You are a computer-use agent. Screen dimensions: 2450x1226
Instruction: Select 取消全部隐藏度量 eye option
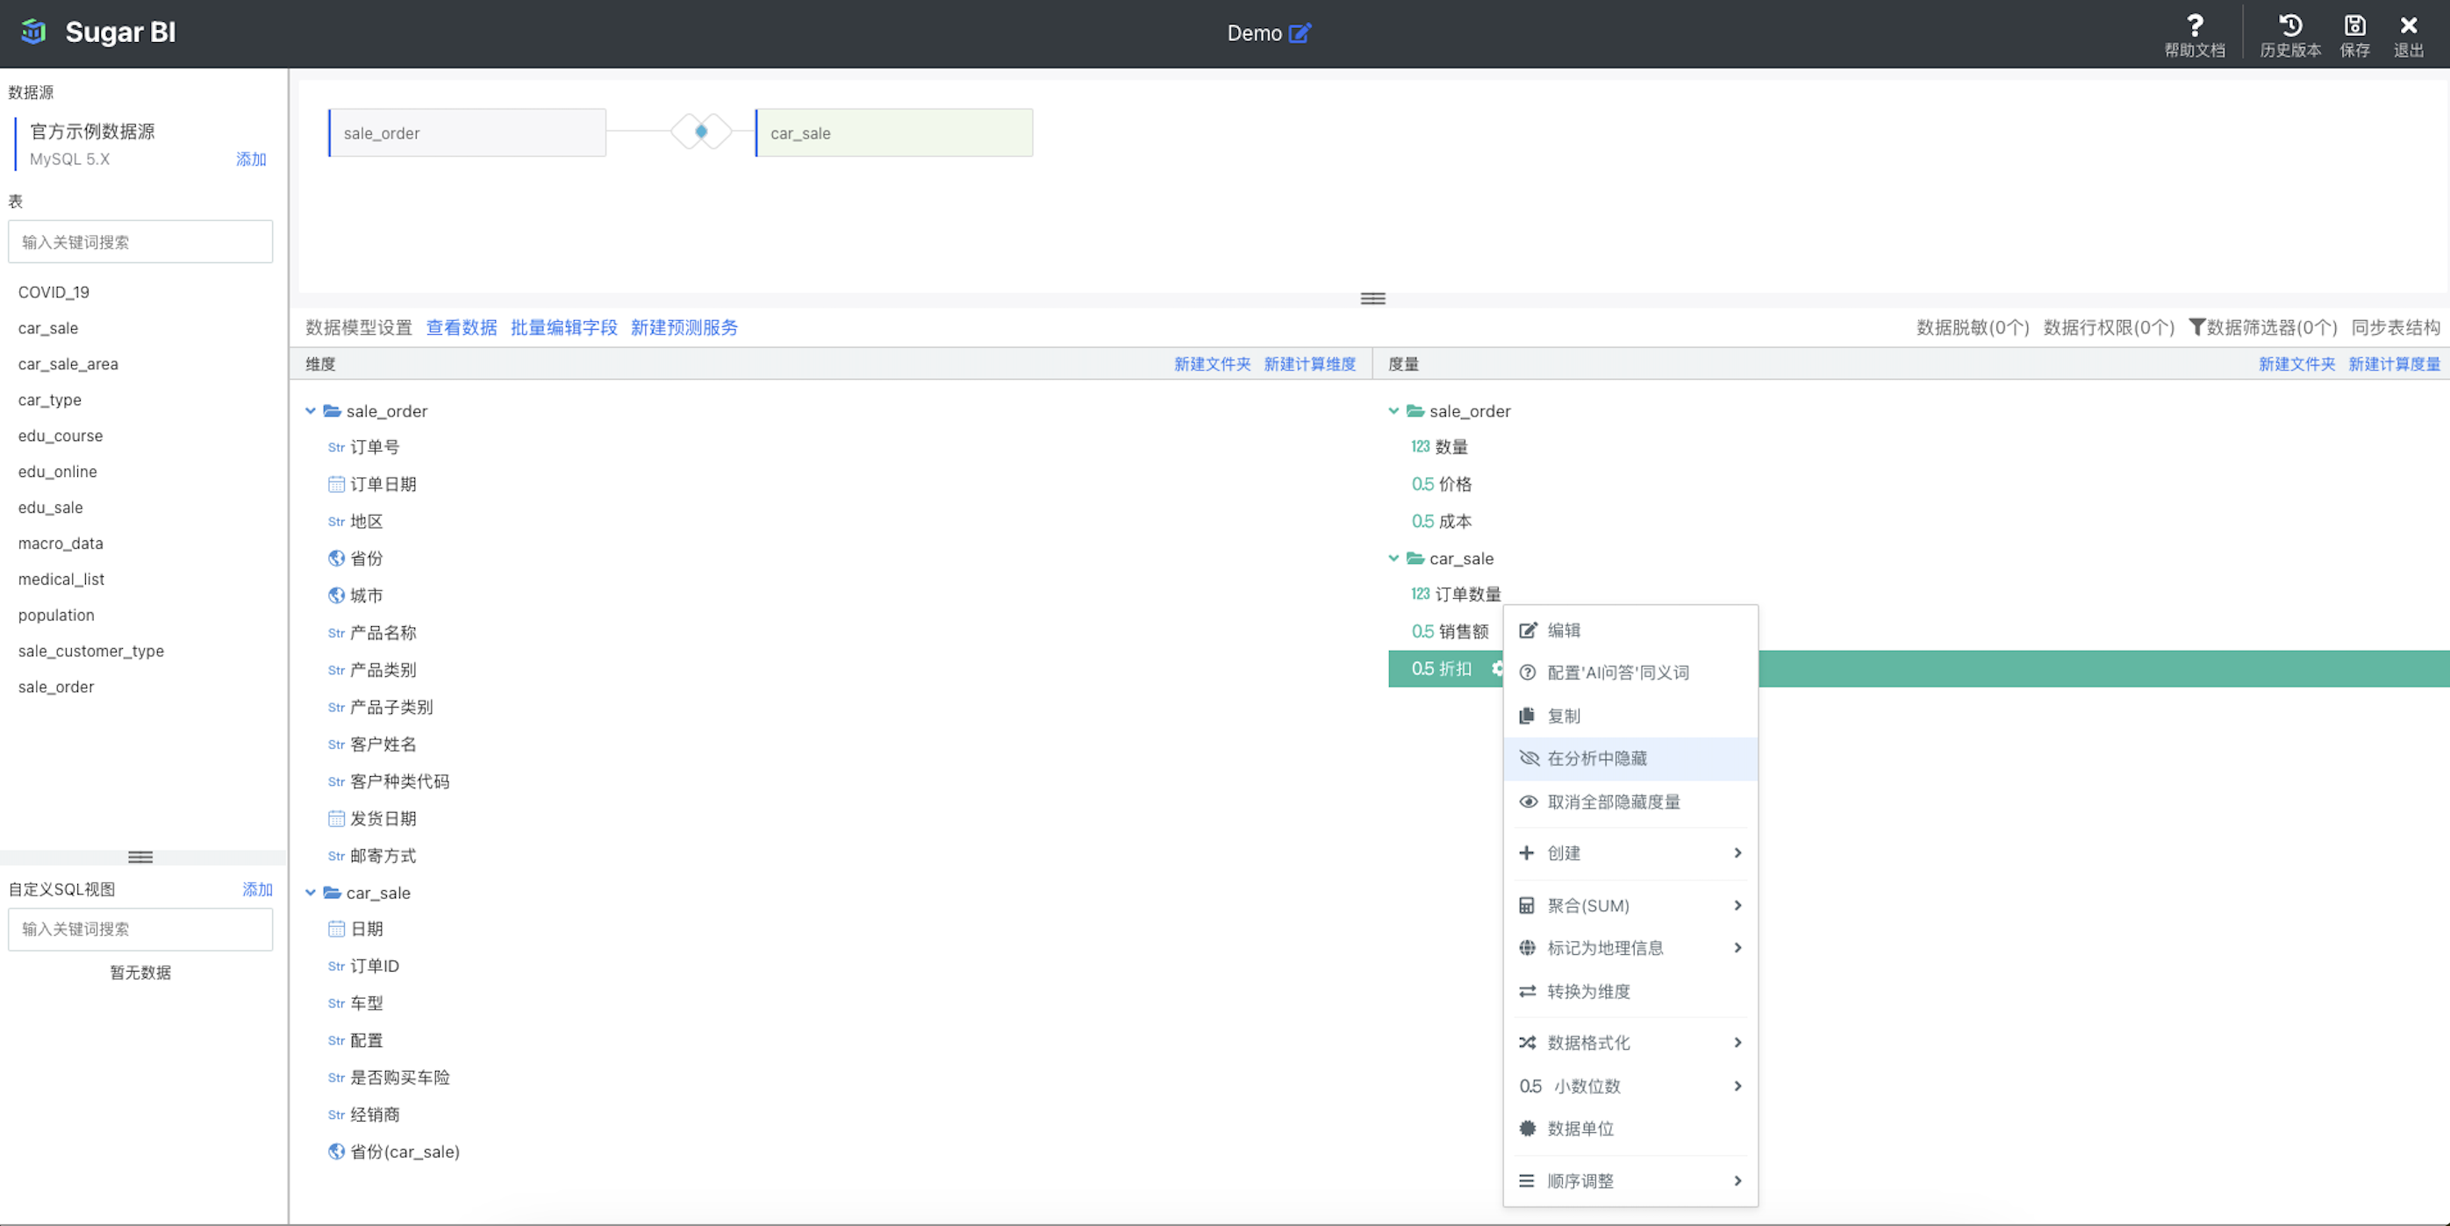pos(1630,802)
